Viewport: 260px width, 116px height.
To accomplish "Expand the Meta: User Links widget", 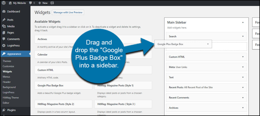I will point(243,67).
